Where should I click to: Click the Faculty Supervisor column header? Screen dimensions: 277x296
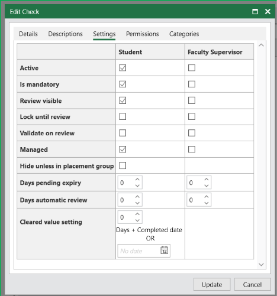(219, 52)
